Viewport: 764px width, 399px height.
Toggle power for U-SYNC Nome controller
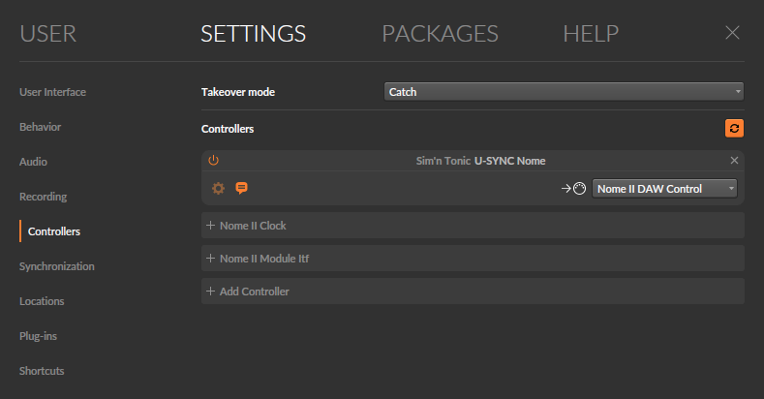click(x=213, y=161)
